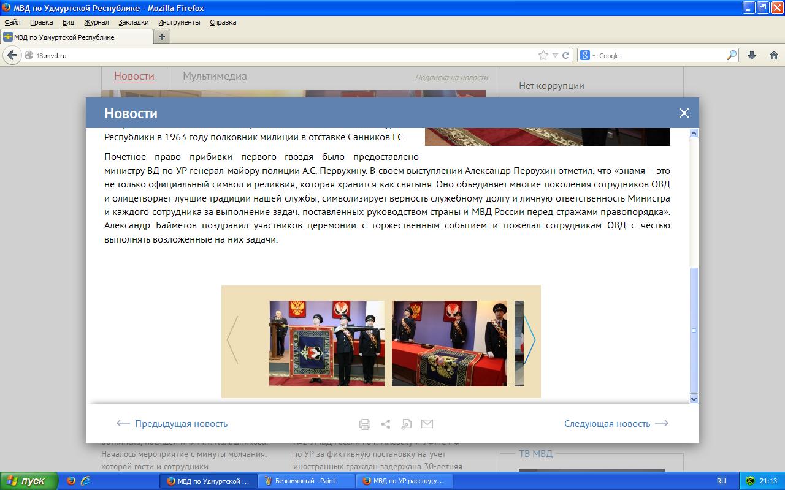Print the news article

point(365,424)
